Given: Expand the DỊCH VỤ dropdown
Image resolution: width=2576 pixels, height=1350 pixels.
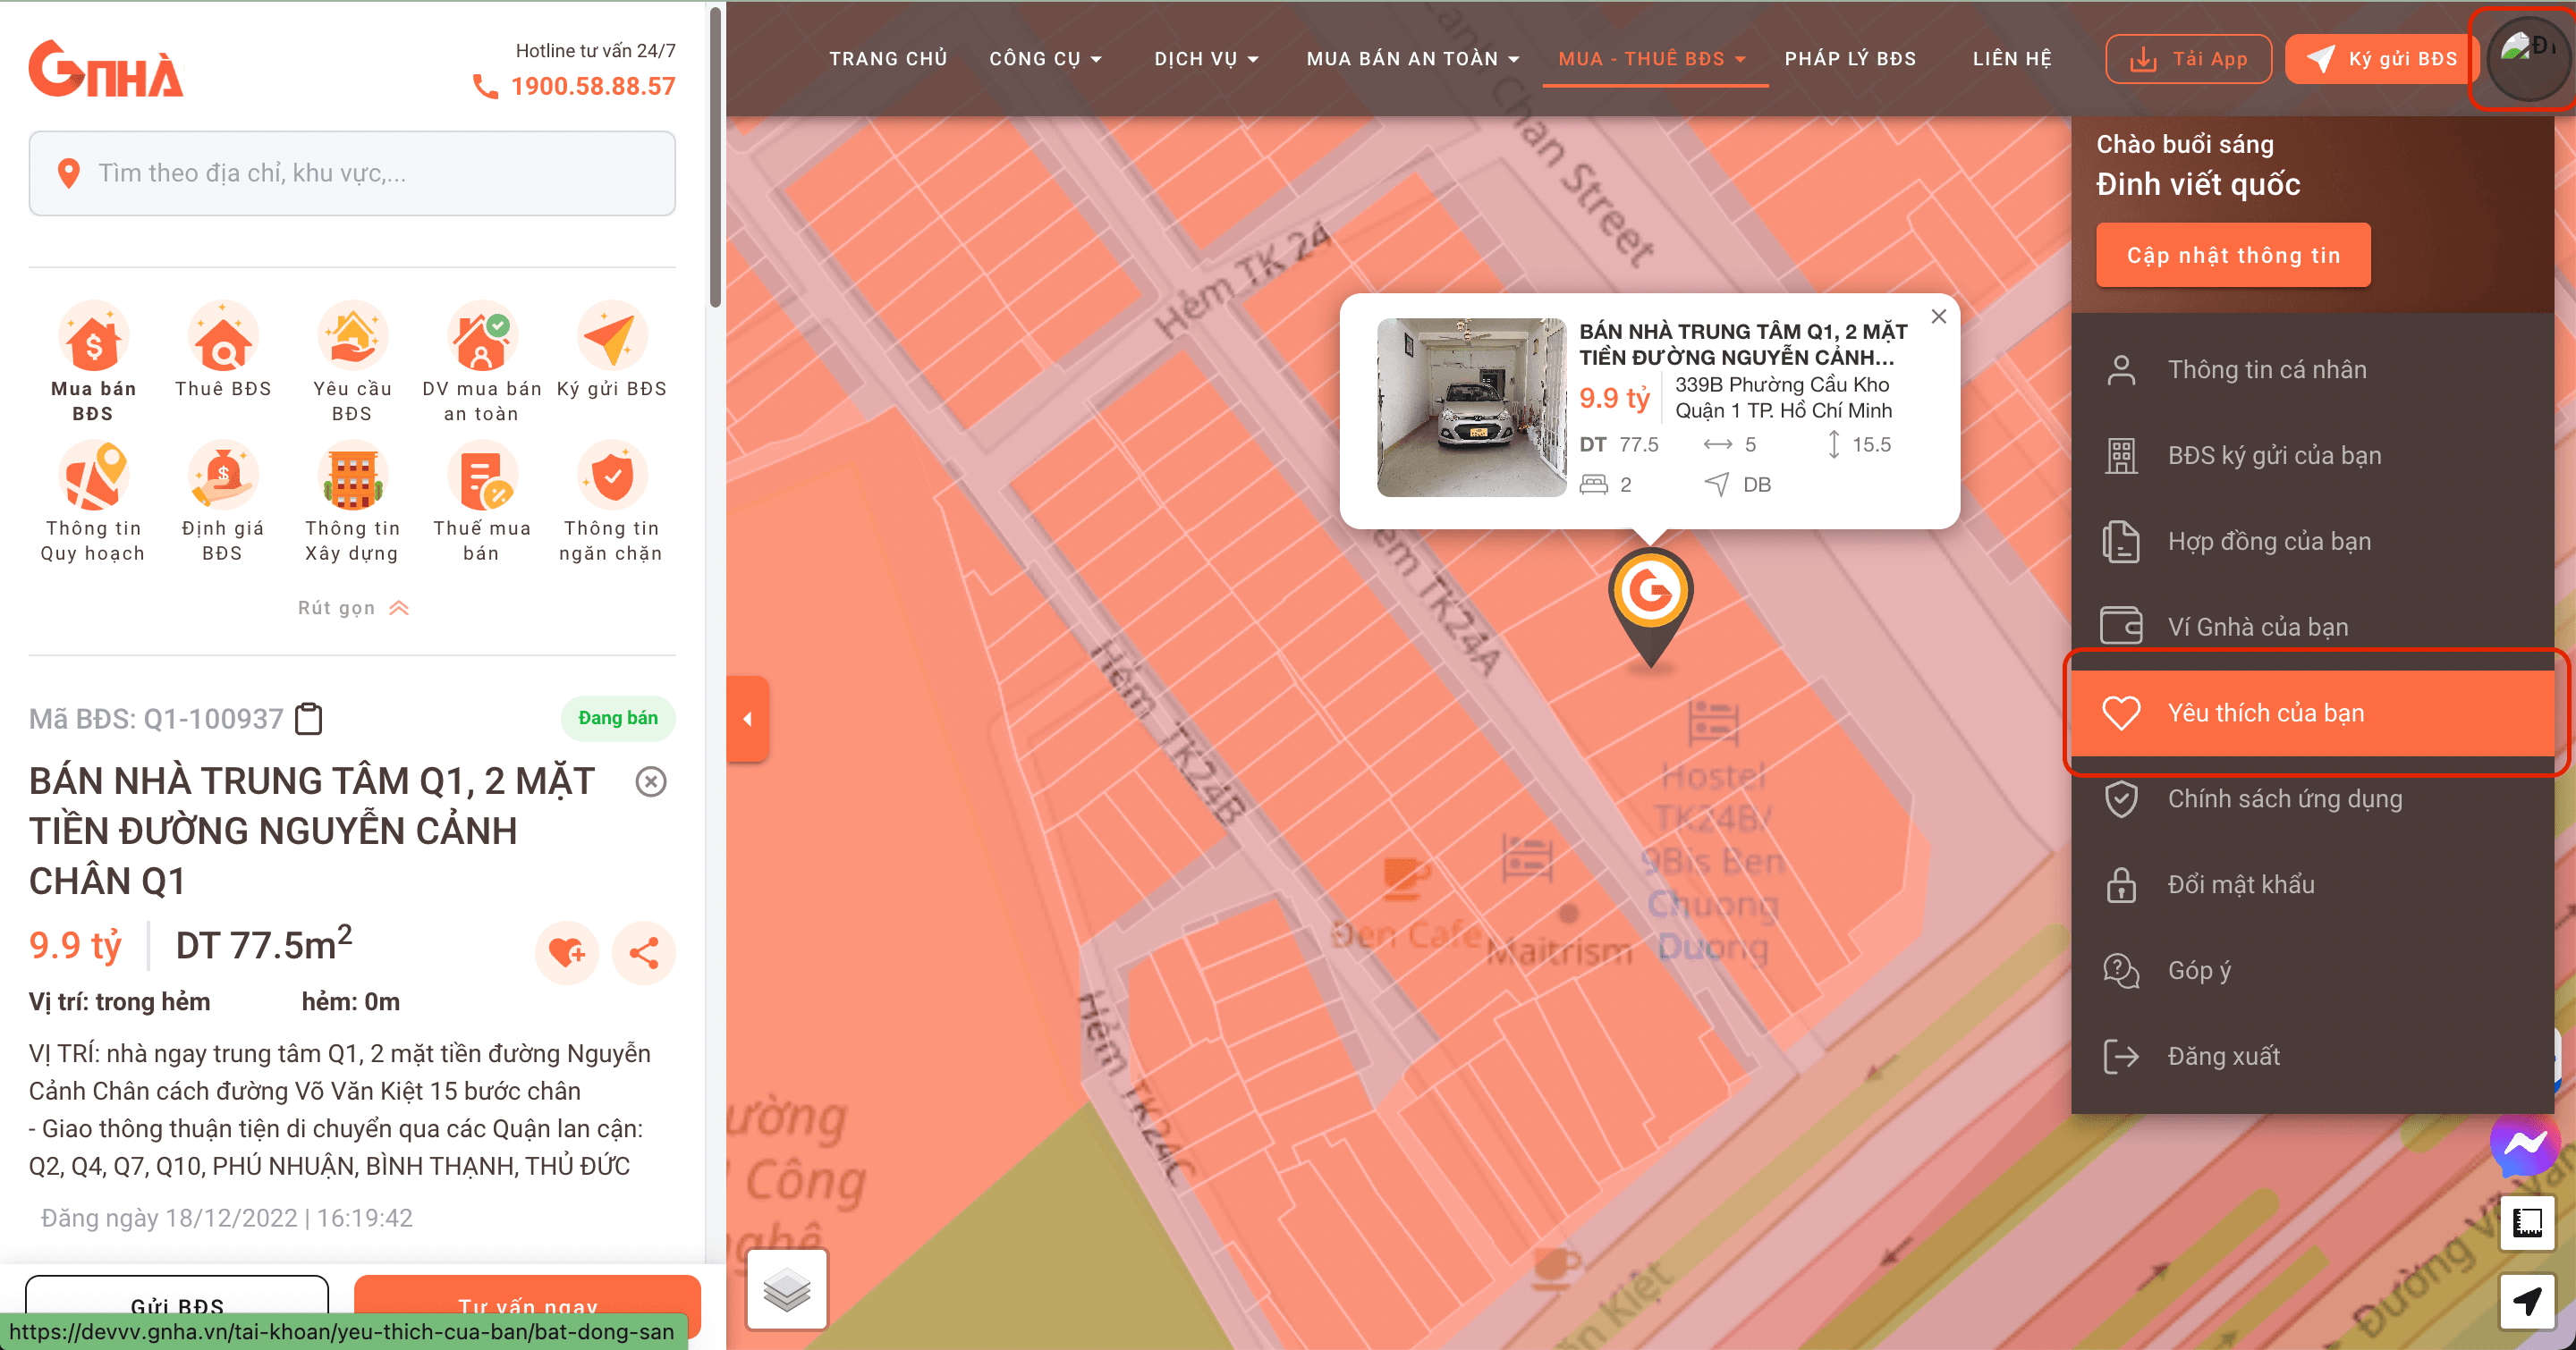Looking at the screenshot, I should click(x=1206, y=59).
